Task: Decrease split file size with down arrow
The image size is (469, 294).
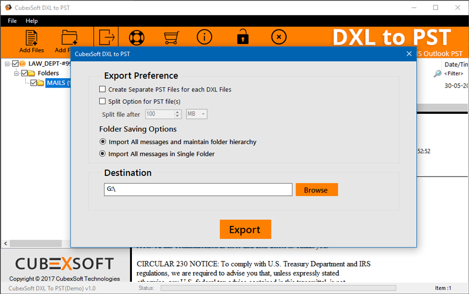Action: (x=178, y=116)
